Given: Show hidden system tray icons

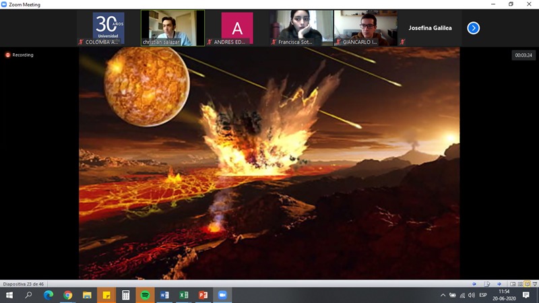Looking at the screenshot, I should tap(443, 295).
